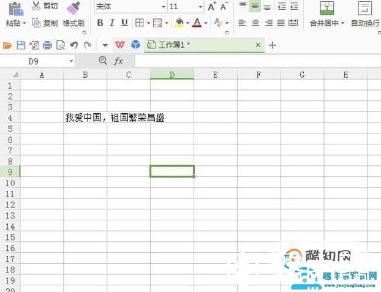Click the Merge and Center (合并居中) icon

click(327, 8)
